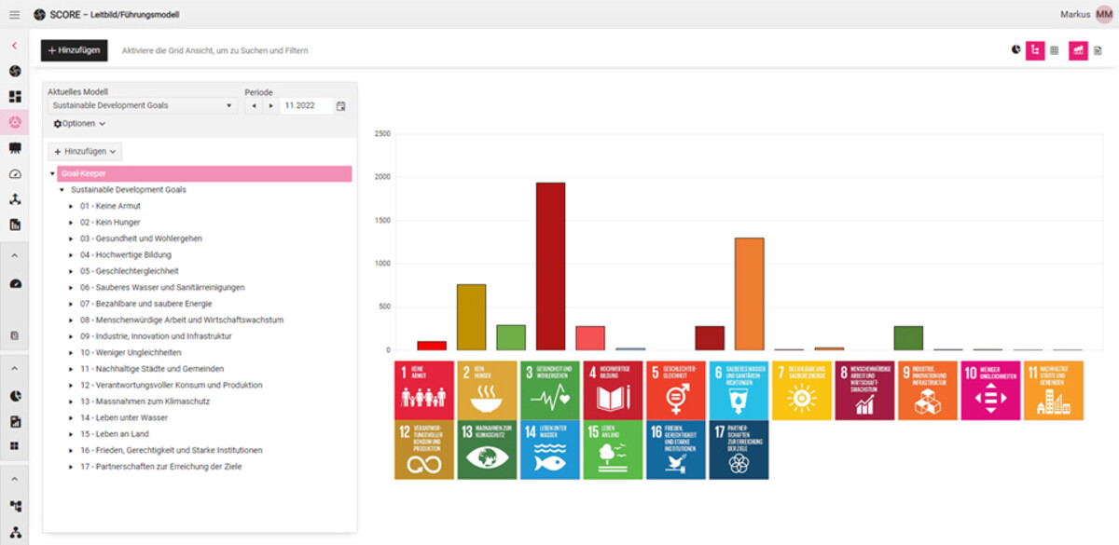Open the Aktuelles Modell dropdown

[x=142, y=106]
